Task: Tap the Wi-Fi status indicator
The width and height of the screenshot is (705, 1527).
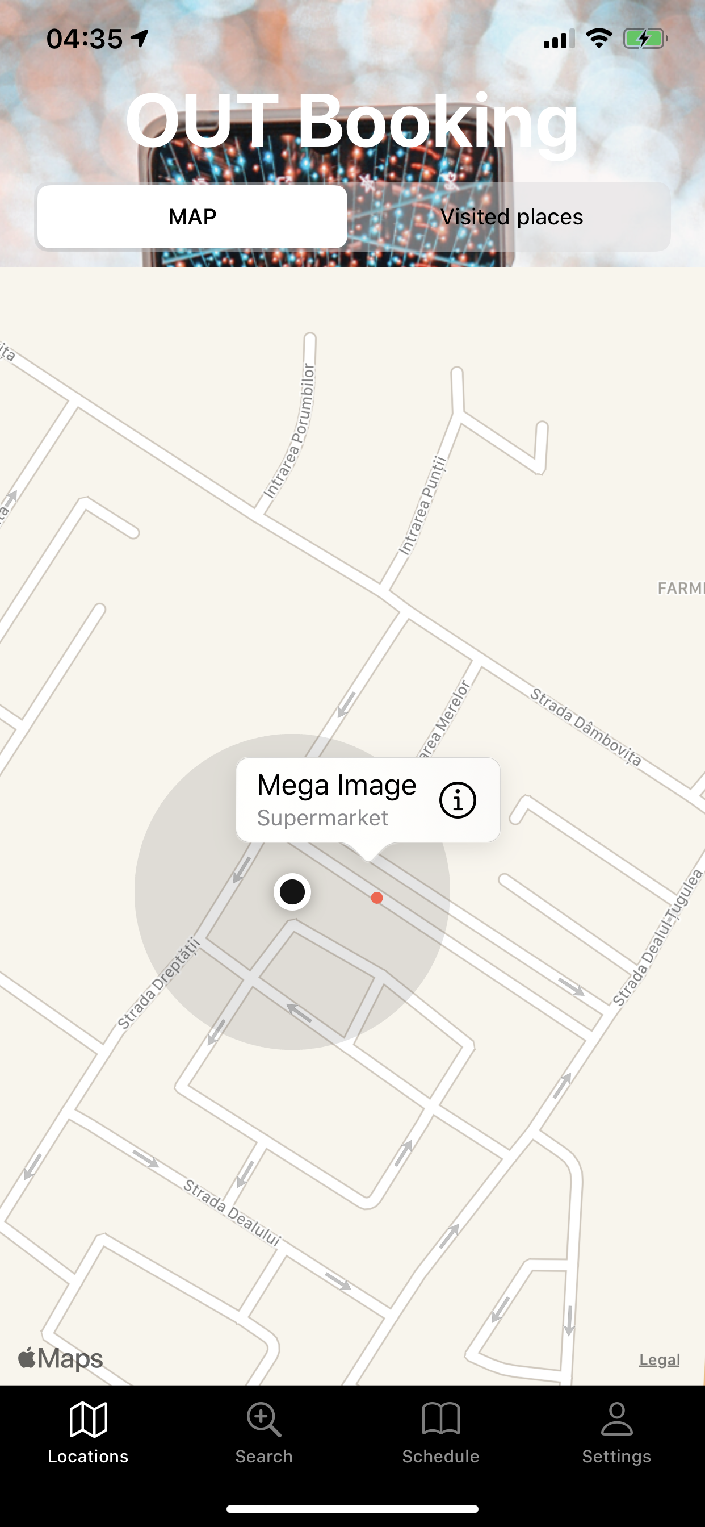Action: click(x=599, y=39)
